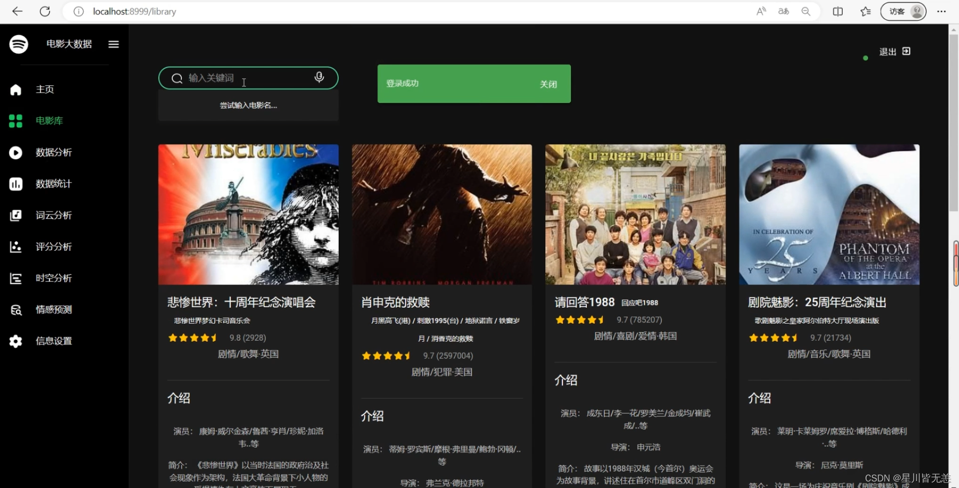This screenshot has height=488, width=959.
Task: Toggle the sidebar hamburger menu
Action: (x=113, y=44)
